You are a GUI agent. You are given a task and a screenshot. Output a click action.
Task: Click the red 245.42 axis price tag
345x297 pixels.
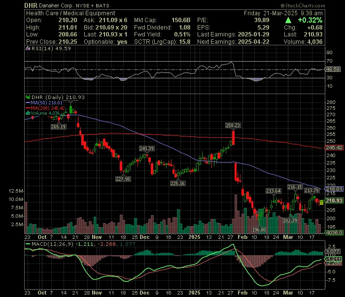pos(334,147)
